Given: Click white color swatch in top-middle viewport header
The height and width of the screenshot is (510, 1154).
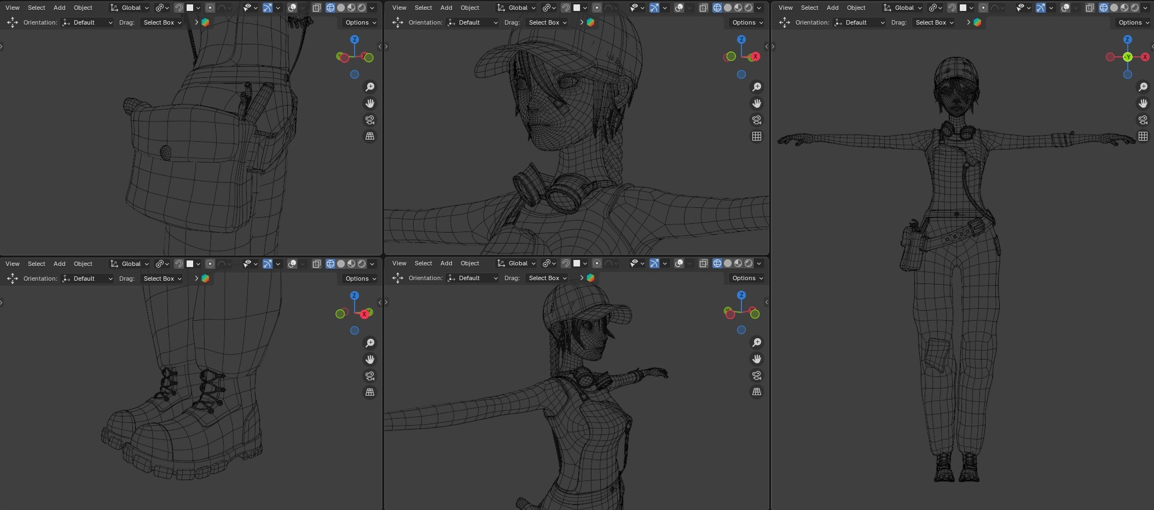Looking at the screenshot, I should pyautogui.click(x=577, y=8).
